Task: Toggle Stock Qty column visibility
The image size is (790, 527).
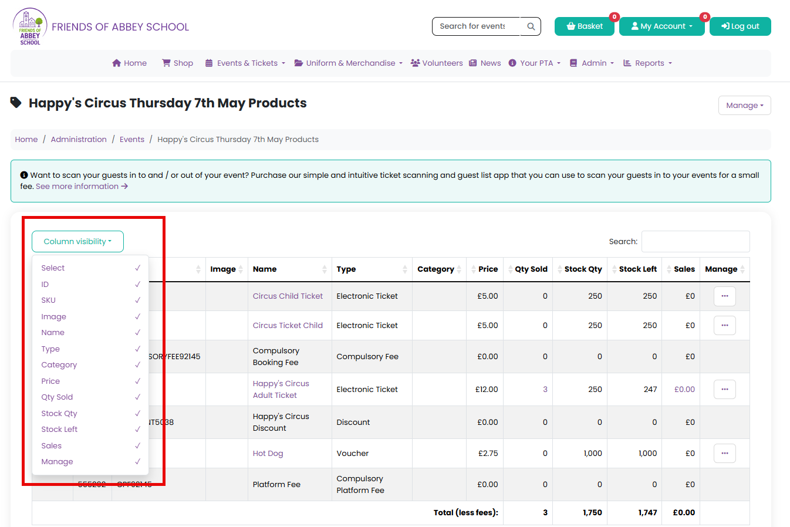Action: pos(90,413)
